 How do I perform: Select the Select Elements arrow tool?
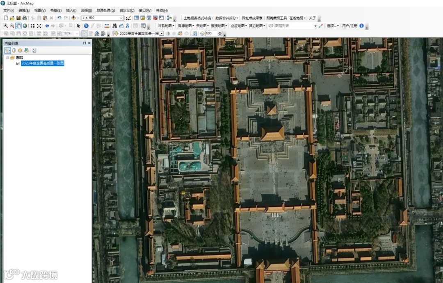78,26
